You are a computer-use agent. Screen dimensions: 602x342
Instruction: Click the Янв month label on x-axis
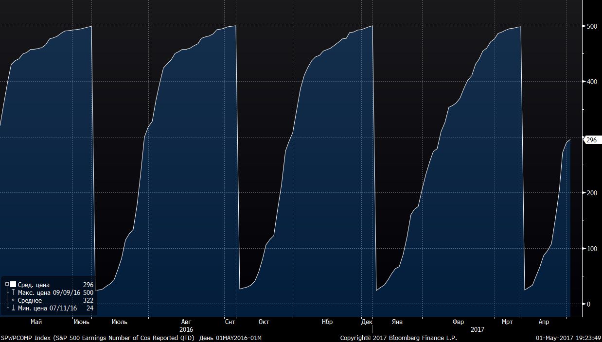pyautogui.click(x=397, y=322)
